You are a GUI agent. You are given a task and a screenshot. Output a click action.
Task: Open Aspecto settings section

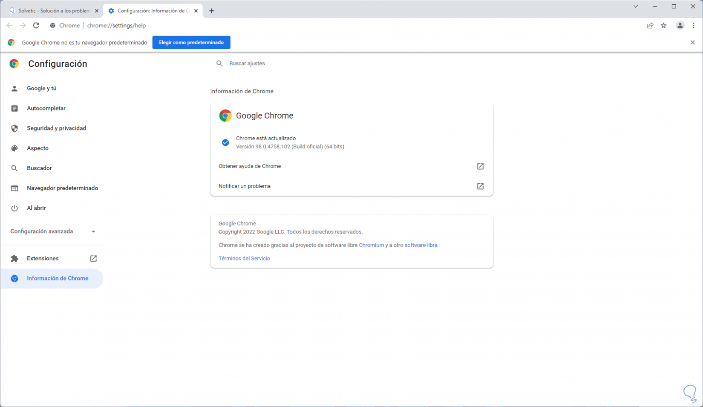pyautogui.click(x=37, y=148)
